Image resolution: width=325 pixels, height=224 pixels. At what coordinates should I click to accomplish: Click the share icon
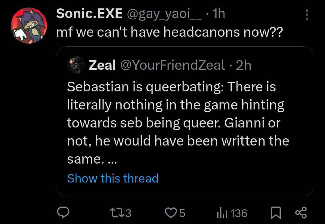[x=301, y=213]
